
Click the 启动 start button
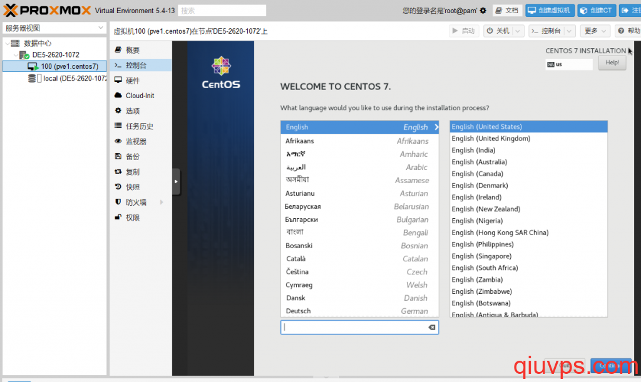point(464,31)
